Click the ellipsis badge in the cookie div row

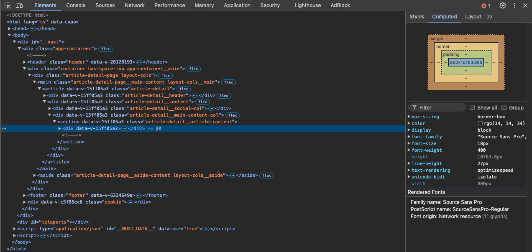pyautogui.click(x=130, y=202)
